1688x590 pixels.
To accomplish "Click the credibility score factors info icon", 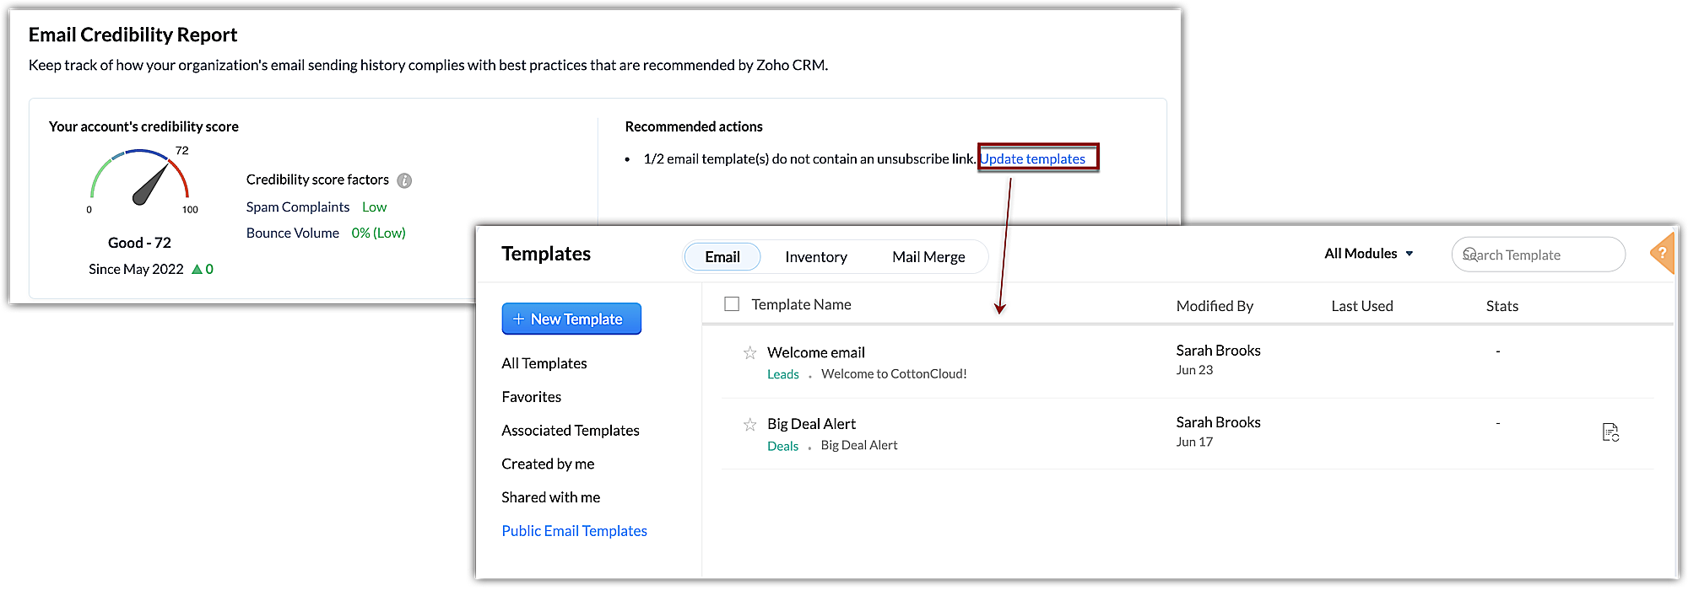I will (404, 180).
